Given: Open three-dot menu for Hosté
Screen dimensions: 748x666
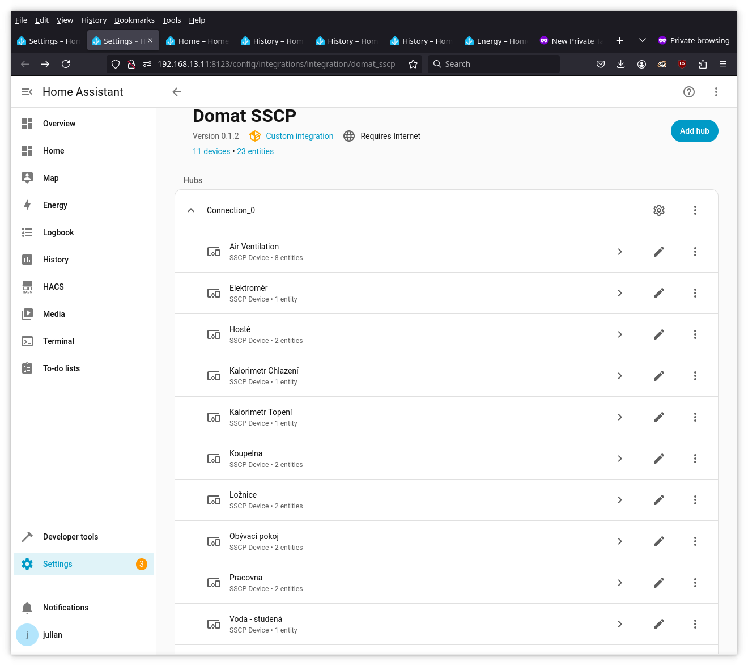Looking at the screenshot, I should pyautogui.click(x=695, y=334).
